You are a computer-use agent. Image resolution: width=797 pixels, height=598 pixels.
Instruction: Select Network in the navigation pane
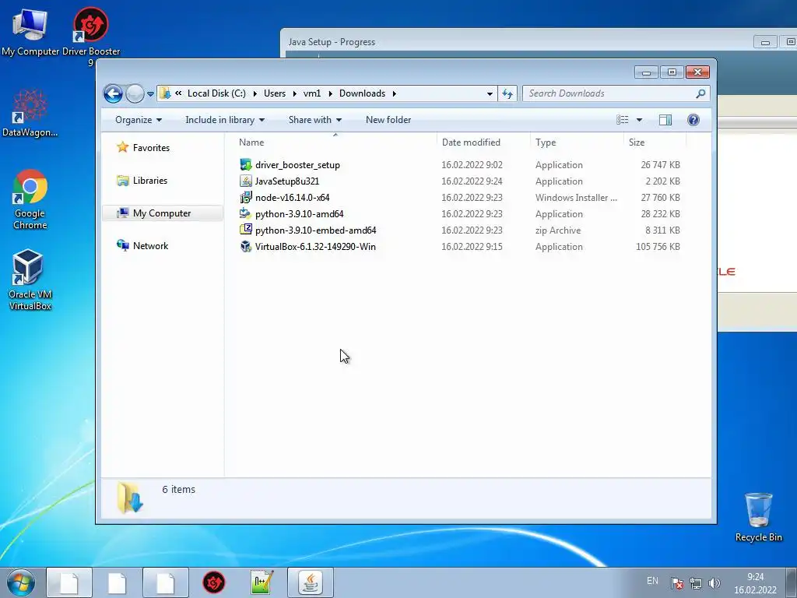coord(150,245)
